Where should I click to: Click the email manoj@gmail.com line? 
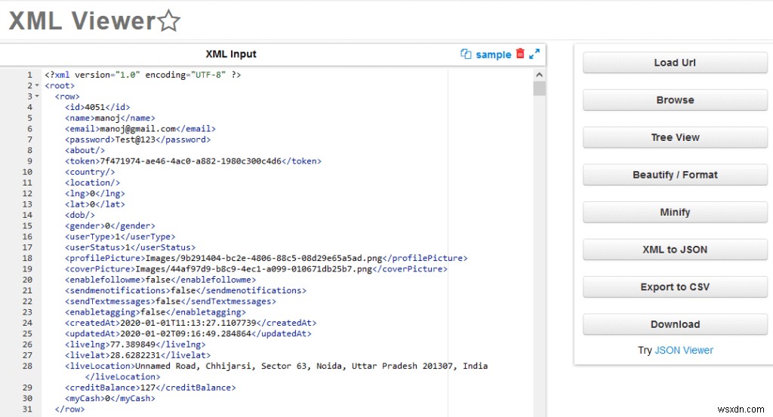(140, 129)
